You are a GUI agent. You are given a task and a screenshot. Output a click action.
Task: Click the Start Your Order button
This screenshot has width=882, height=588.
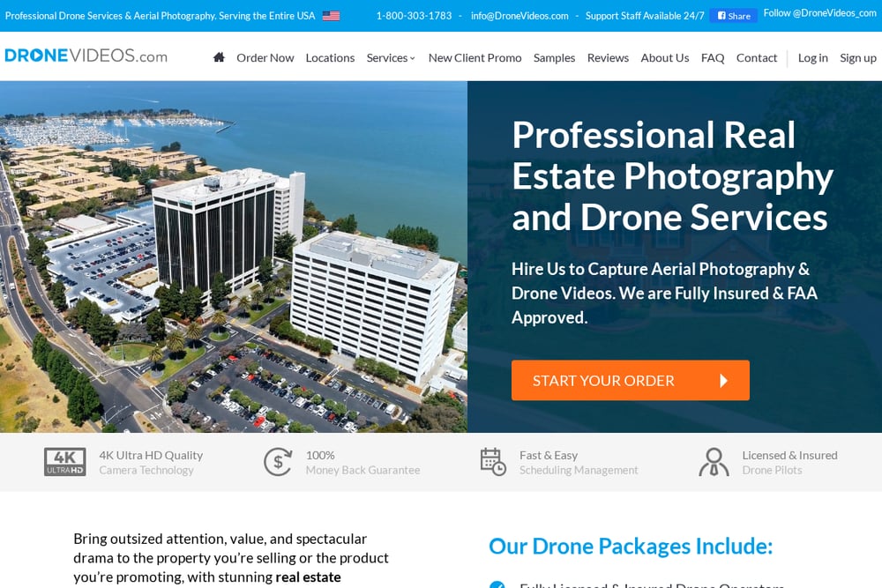click(630, 381)
